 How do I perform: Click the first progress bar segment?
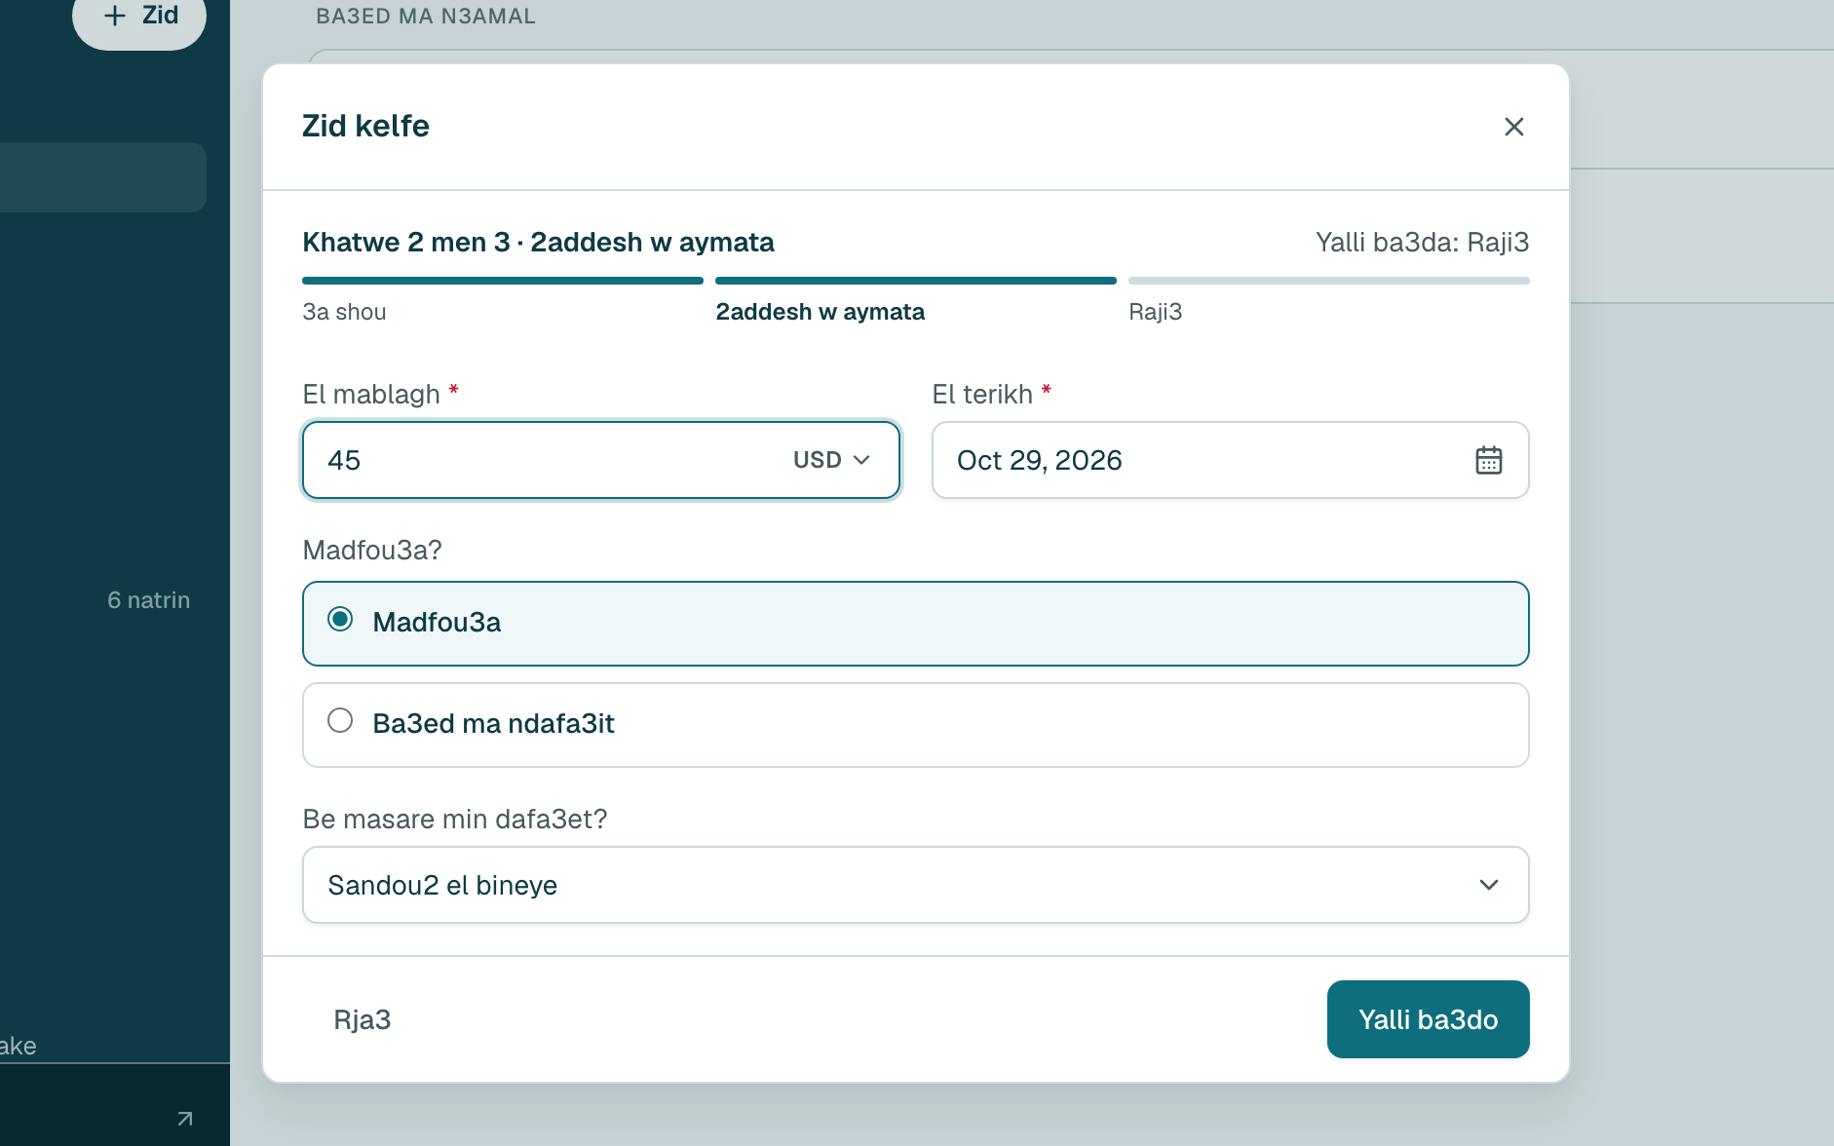(x=503, y=281)
